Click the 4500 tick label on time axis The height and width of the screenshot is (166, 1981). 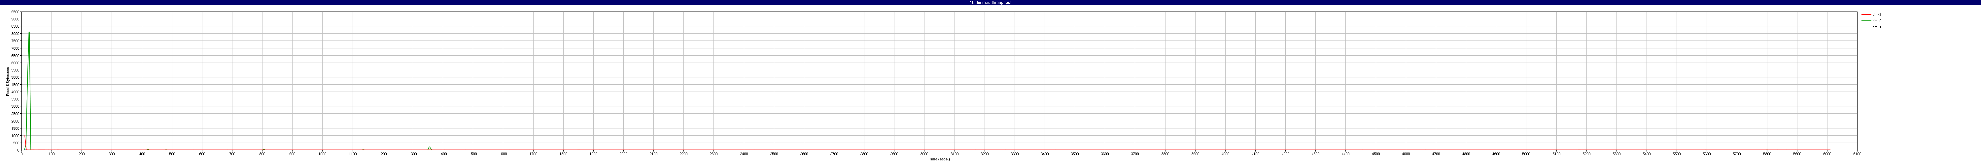click(1376, 154)
